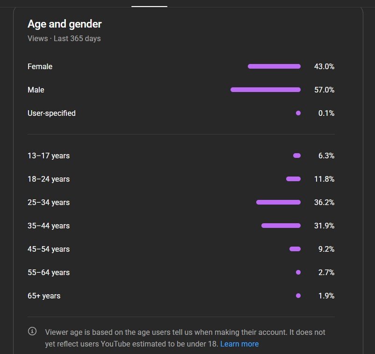Viewport: 375px width, 354px height.
Task: Click the 36.2% percentage value
Action: tap(324, 202)
